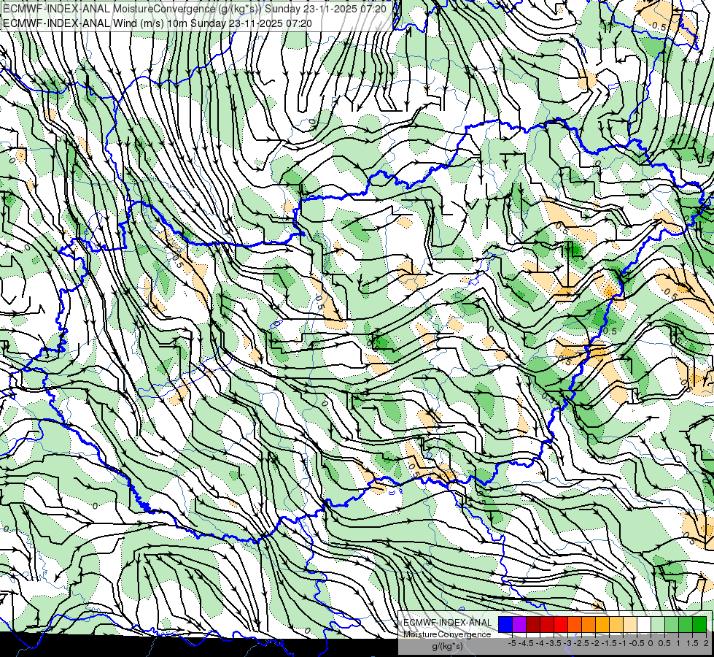Screen dimensions: 714x657
Task: Pick the light green swatch between 0.5 and 1
Action: [672, 625]
